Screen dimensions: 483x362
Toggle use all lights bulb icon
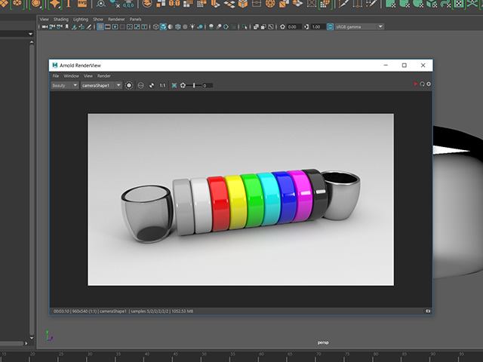pos(192,27)
